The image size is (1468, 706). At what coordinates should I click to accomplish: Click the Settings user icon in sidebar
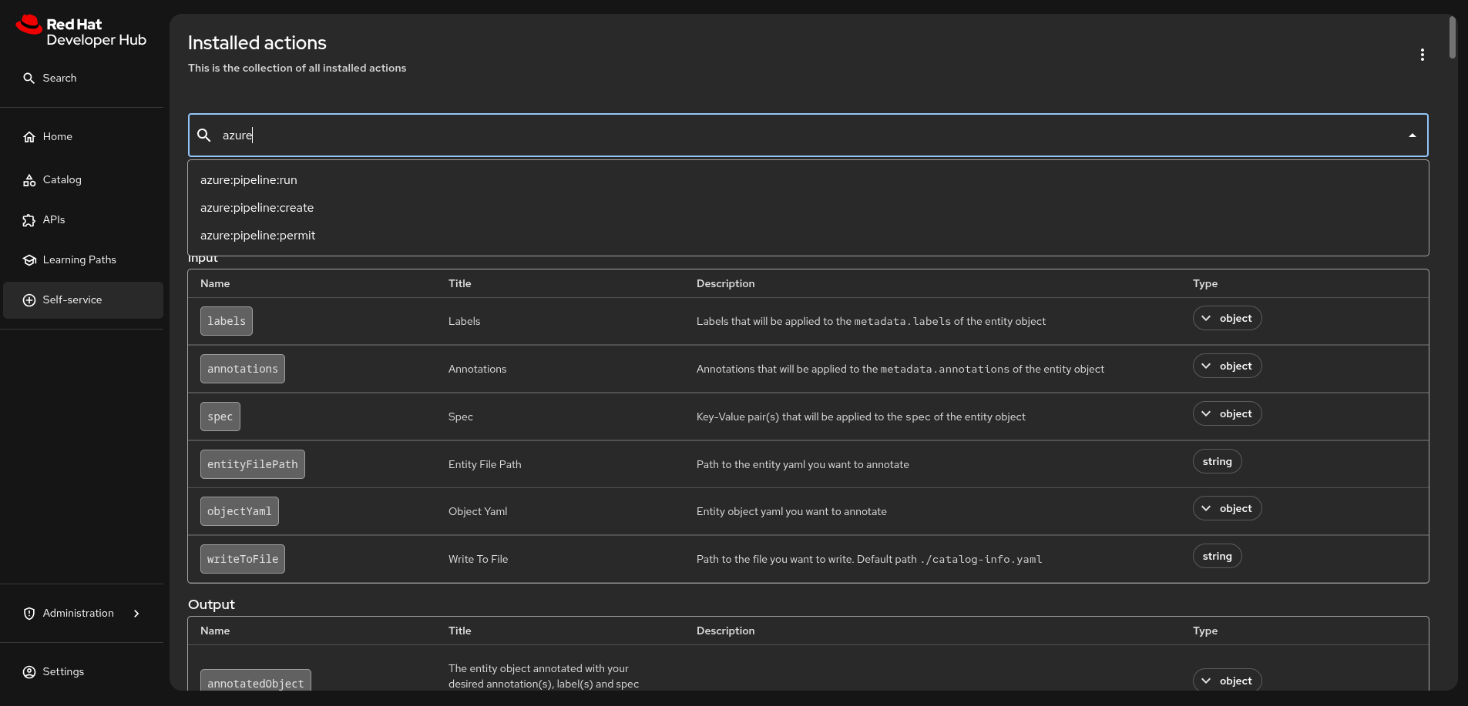click(29, 672)
